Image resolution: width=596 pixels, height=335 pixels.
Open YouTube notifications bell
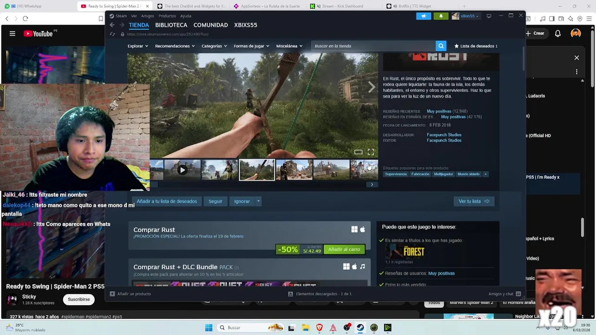click(x=557, y=33)
